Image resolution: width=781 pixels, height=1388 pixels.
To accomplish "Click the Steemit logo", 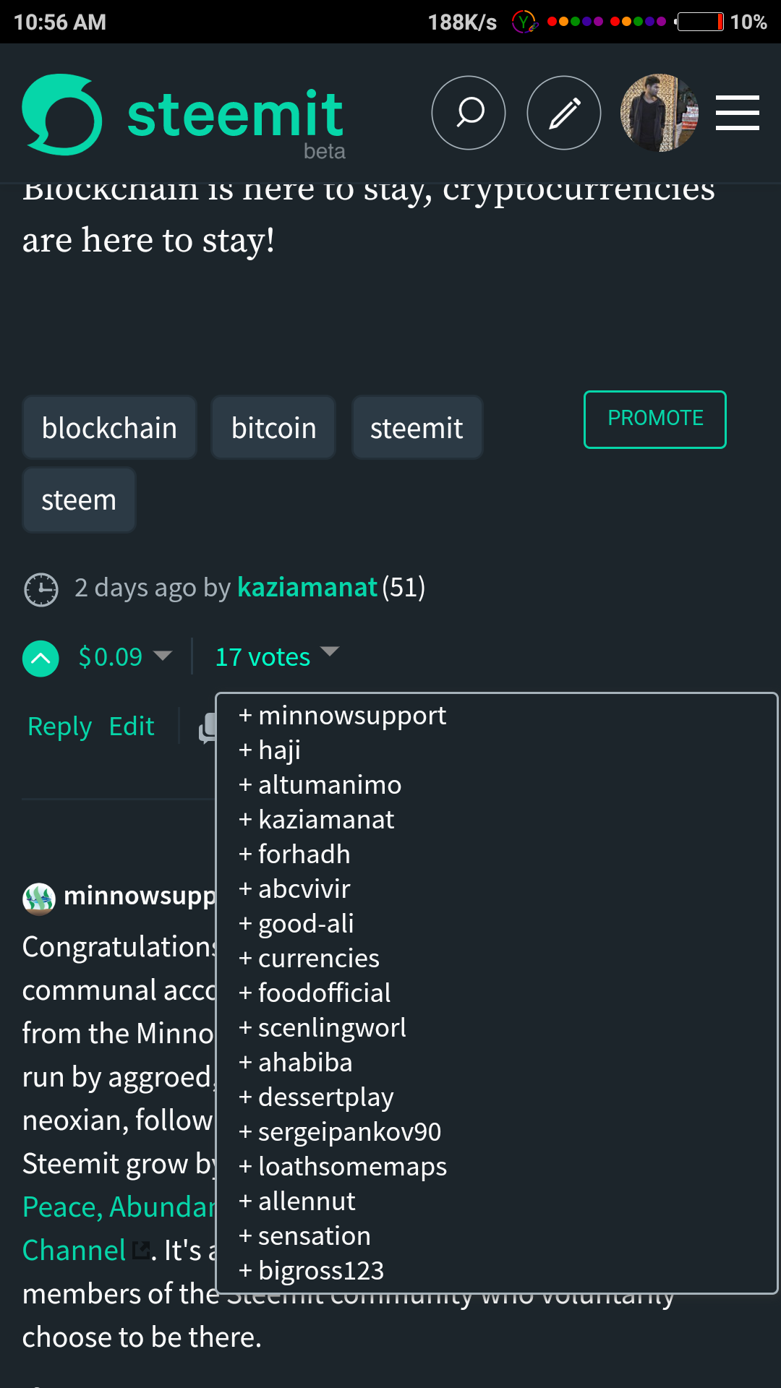I will (x=184, y=115).
